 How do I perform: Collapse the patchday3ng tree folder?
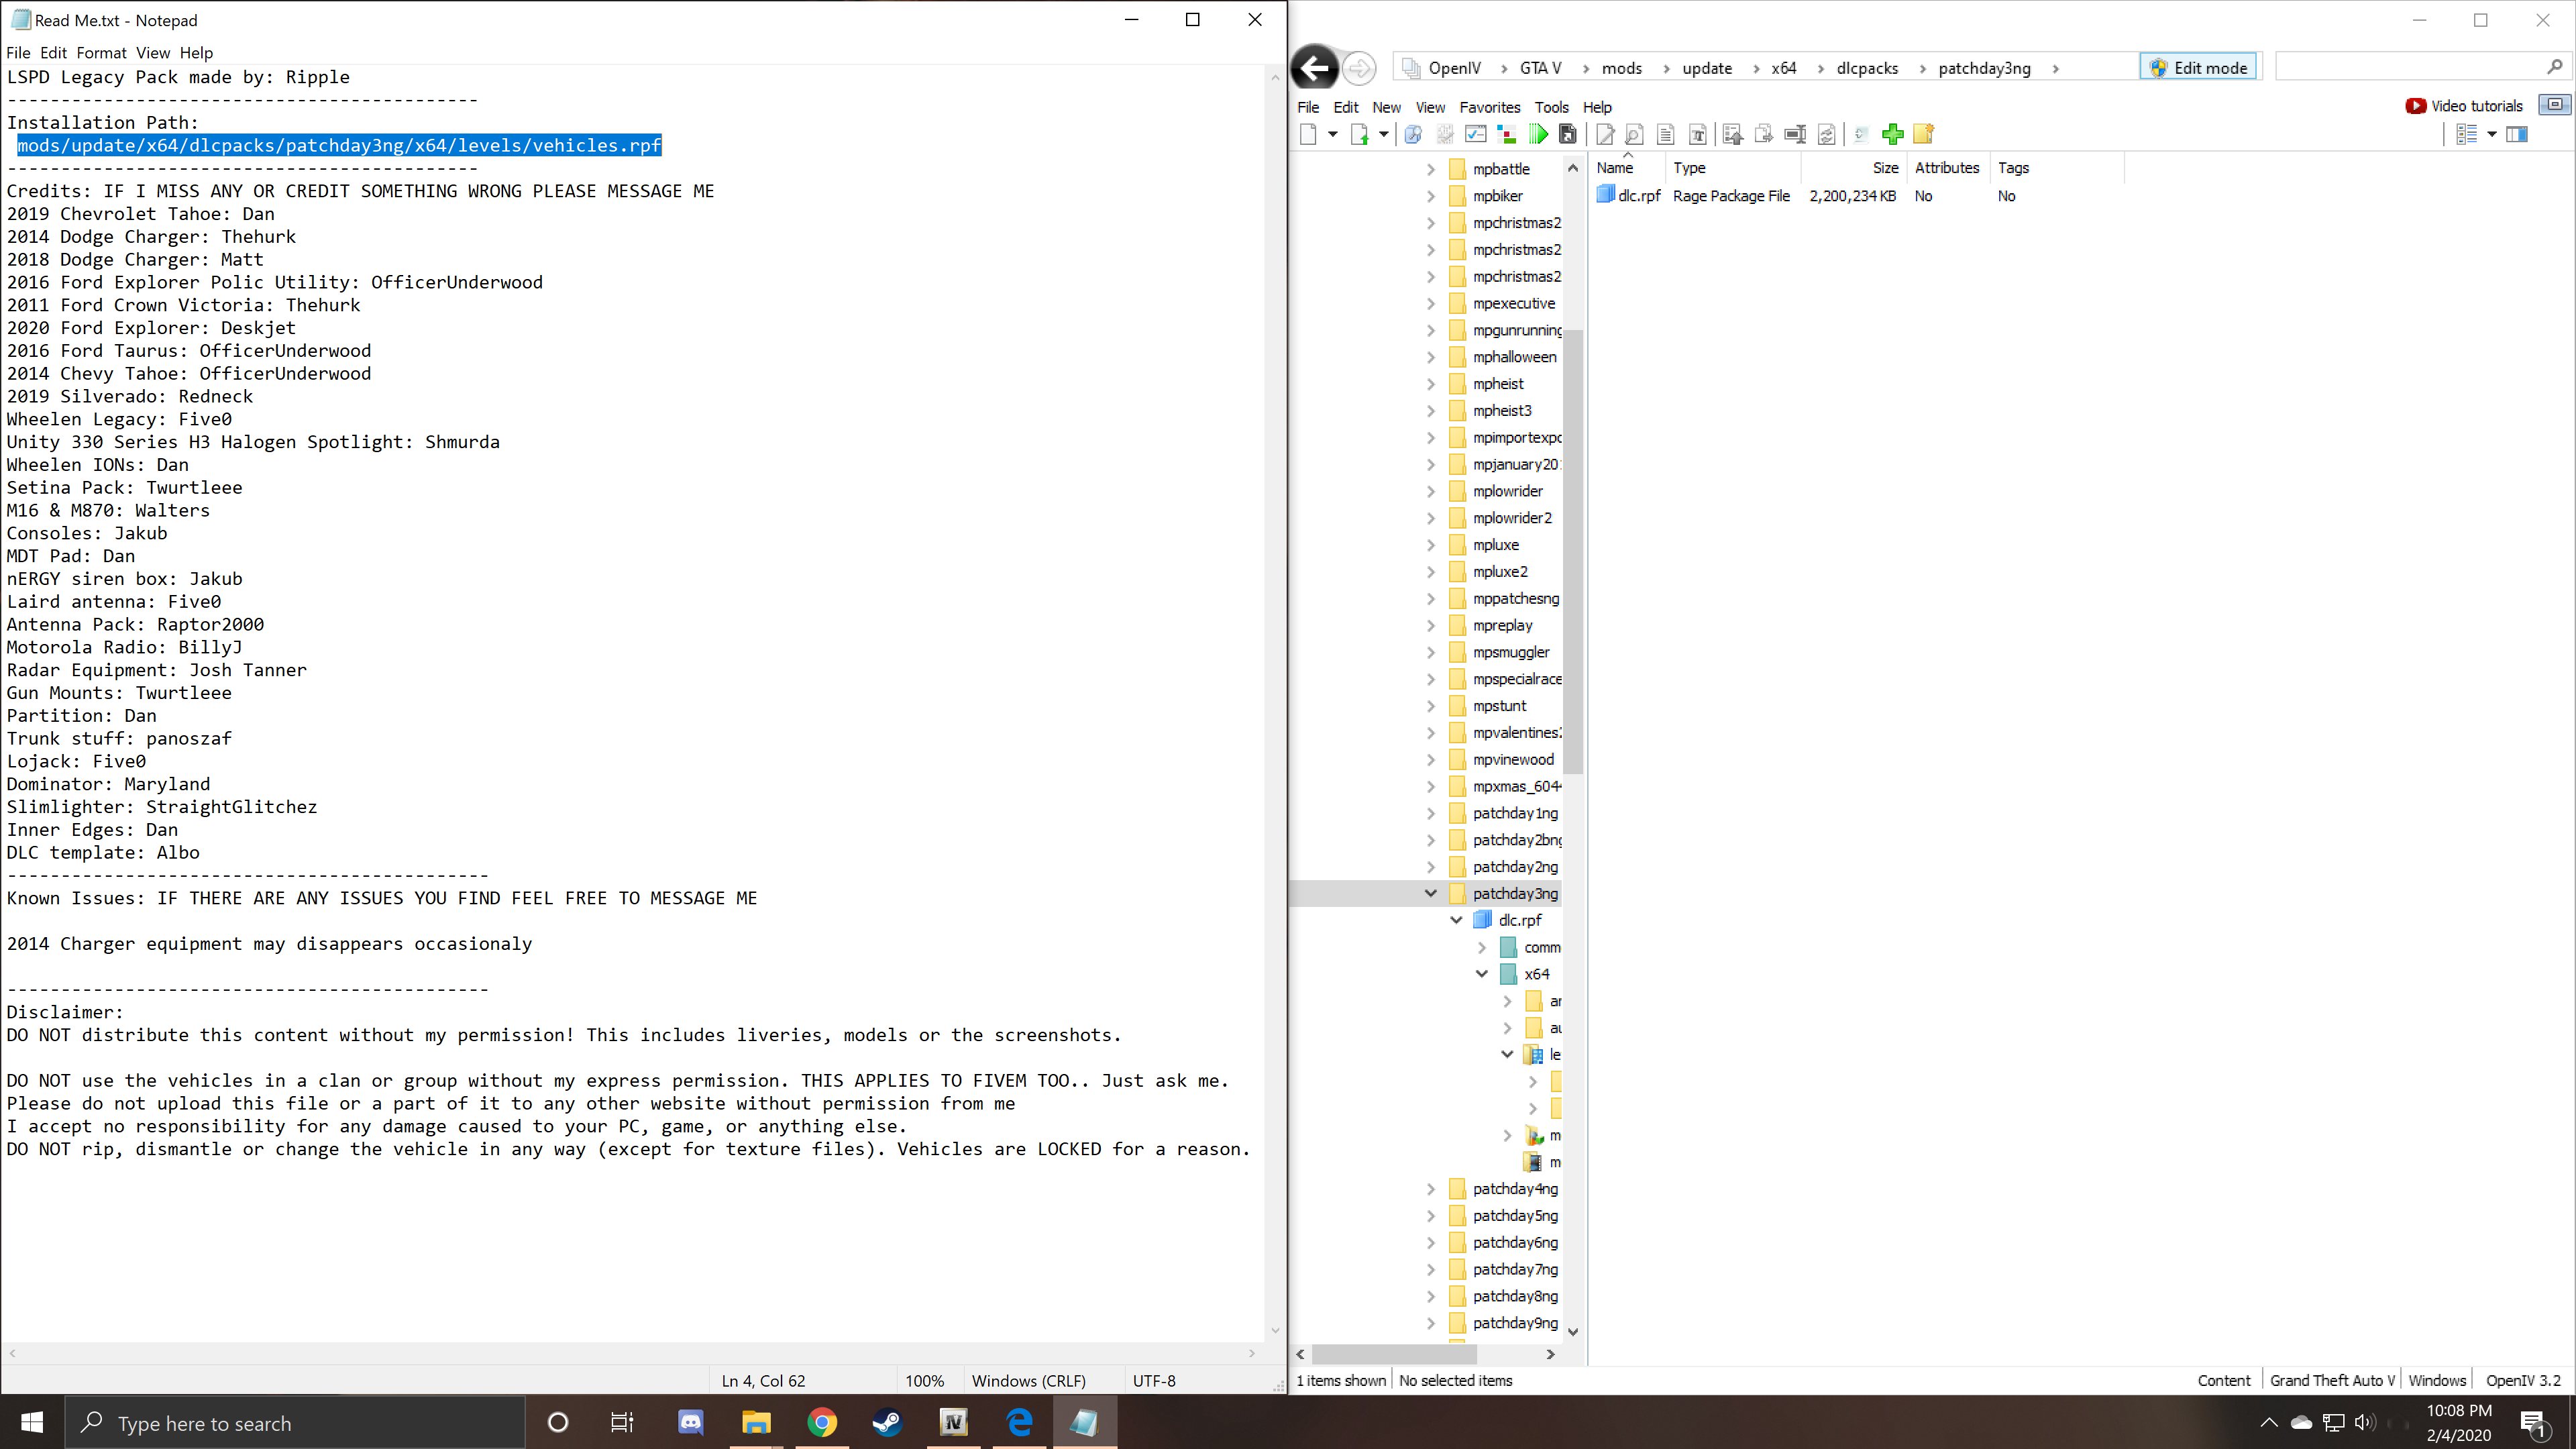pos(1430,893)
